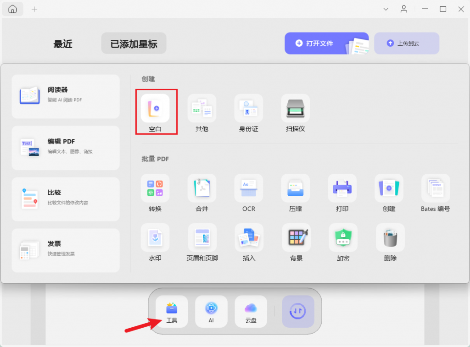This screenshot has height=347, width=470.
Task: Select the 身份证 ID card creator
Action: pos(249,108)
